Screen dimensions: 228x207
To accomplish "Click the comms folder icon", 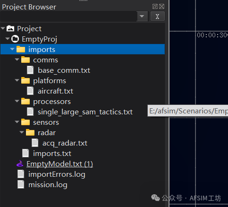I will [25, 60].
